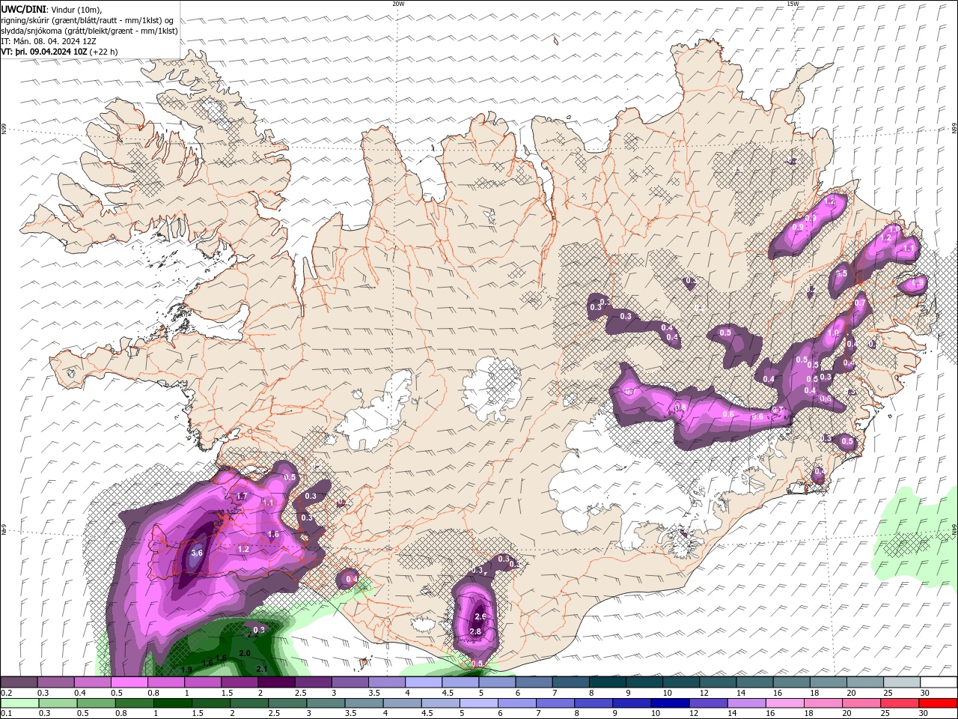Click the 25 label in the upper legend
The height and width of the screenshot is (719, 958).
888,693
